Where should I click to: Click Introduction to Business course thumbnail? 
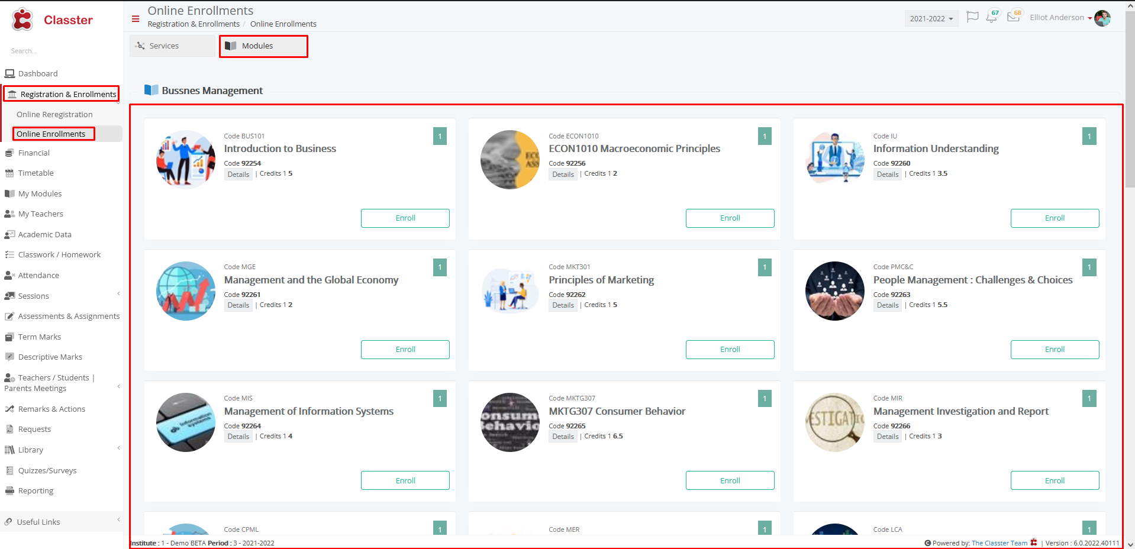tap(186, 160)
